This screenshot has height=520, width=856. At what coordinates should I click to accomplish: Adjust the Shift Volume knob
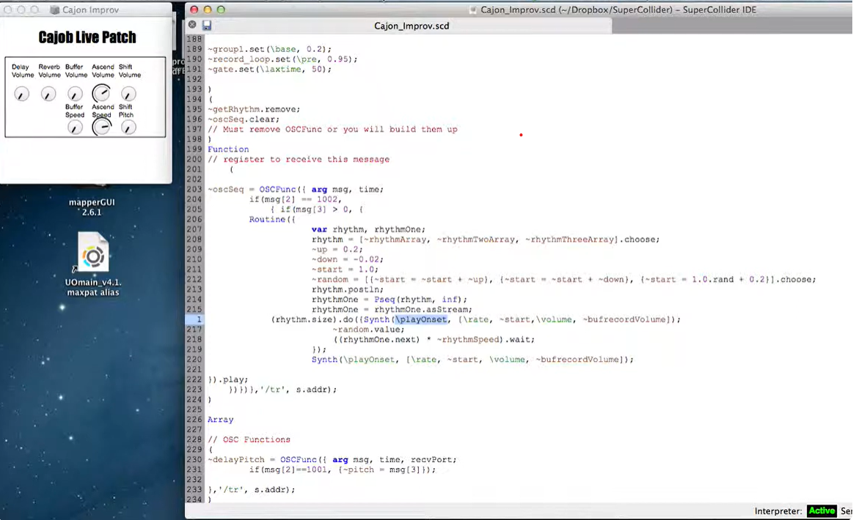point(128,94)
